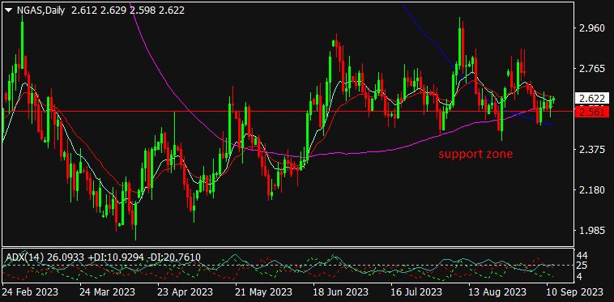This screenshot has height=302, width=614.
Task: Click the 13 Aug 2023 date label
Action: tap(497, 291)
